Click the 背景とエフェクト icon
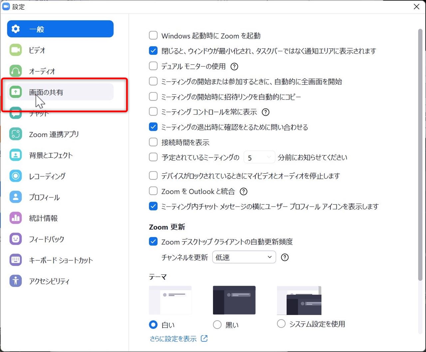426x352 pixels. [16, 155]
